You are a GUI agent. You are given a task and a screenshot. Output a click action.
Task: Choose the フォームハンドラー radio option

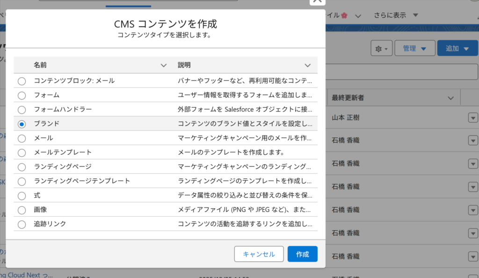coord(22,110)
